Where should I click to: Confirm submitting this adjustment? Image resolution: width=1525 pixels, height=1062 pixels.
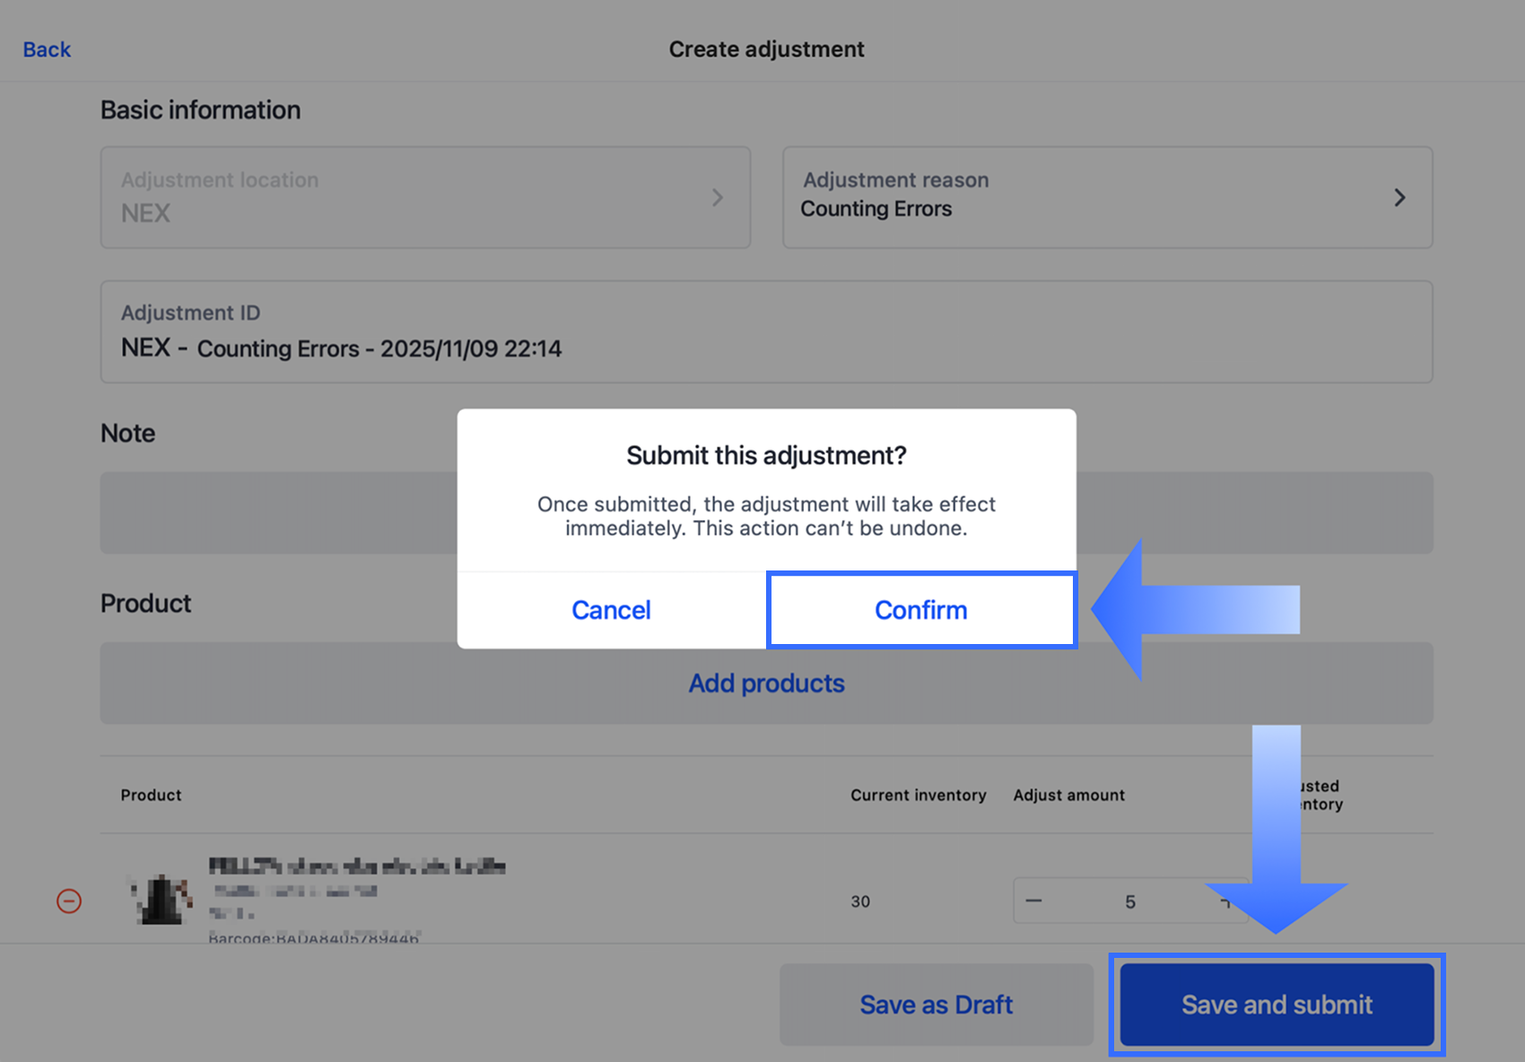(x=921, y=610)
